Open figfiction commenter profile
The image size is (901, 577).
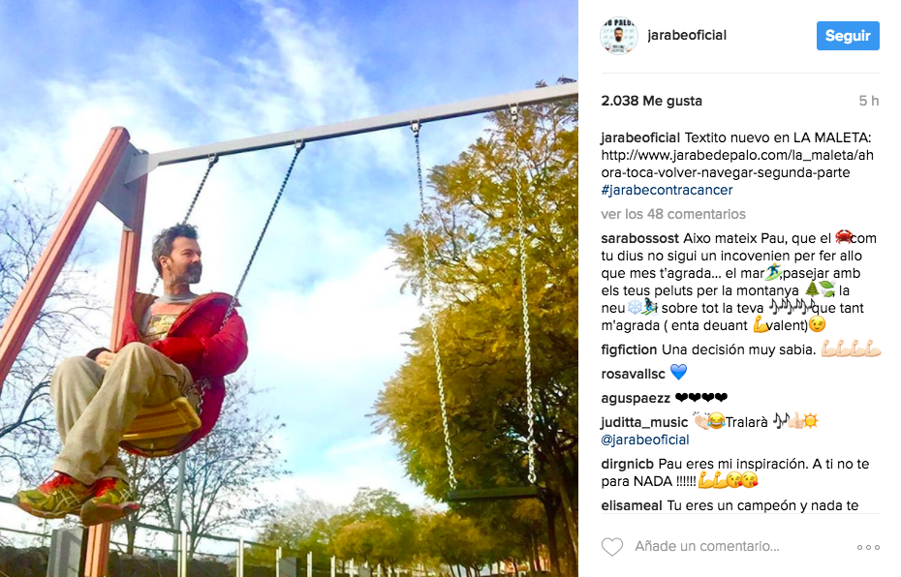[x=629, y=349]
